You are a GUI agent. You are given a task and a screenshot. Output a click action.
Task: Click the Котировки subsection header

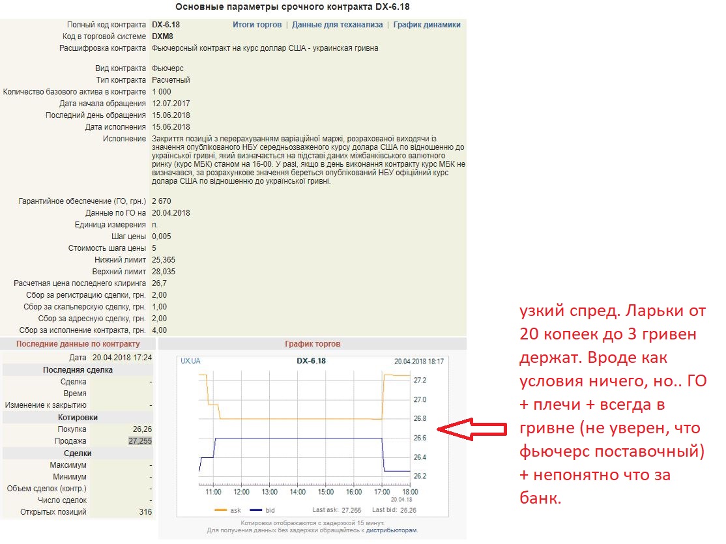(x=78, y=417)
